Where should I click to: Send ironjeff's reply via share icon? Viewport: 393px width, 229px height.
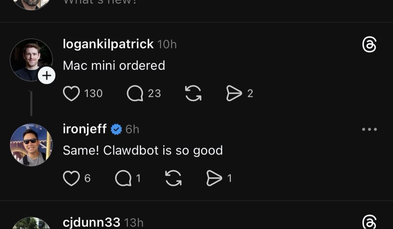214,178
